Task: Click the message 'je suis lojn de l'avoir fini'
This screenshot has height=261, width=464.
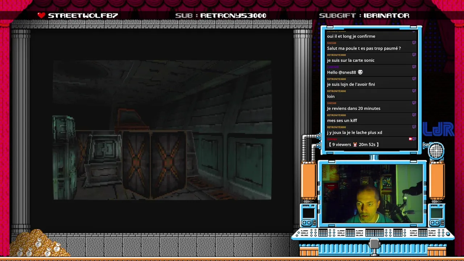Action: pyautogui.click(x=351, y=84)
